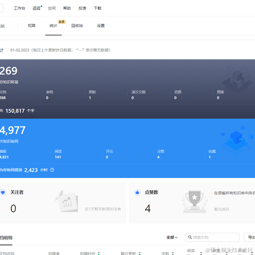Click the 会员 badge on 统计
The image size is (255, 255).
pyautogui.click(x=62, y=22)
